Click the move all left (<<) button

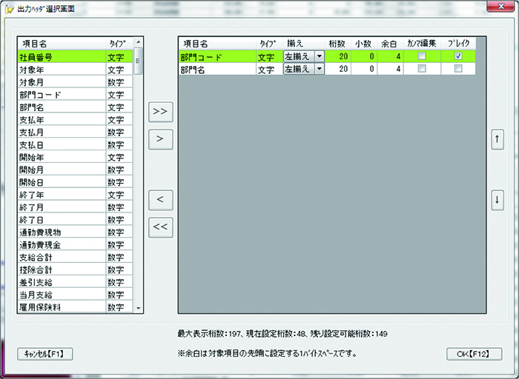[x=160, y=227]
